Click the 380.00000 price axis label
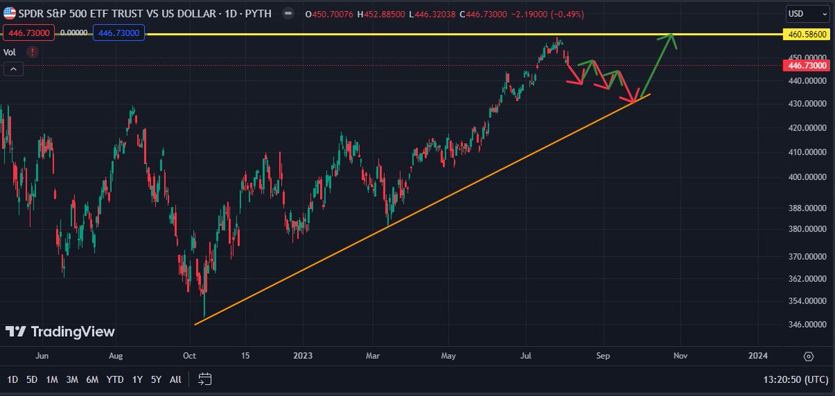This screenshot has height=396, width=835. 808,229
